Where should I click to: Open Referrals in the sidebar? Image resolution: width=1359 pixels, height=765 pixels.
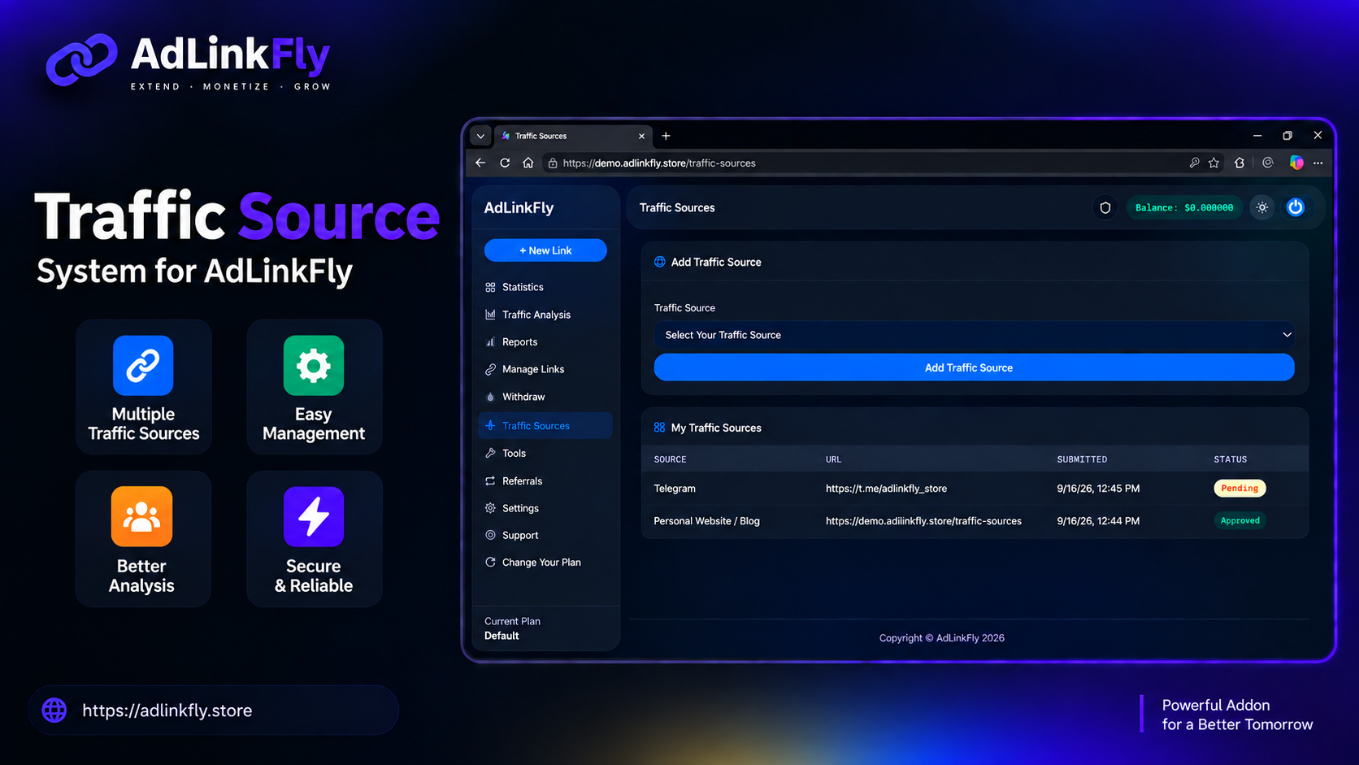click(x=545, y=481)
